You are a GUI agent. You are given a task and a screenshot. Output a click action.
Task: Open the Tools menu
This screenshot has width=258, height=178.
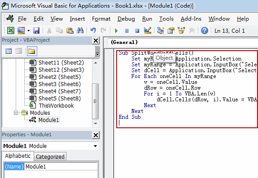tap(166, 19)
